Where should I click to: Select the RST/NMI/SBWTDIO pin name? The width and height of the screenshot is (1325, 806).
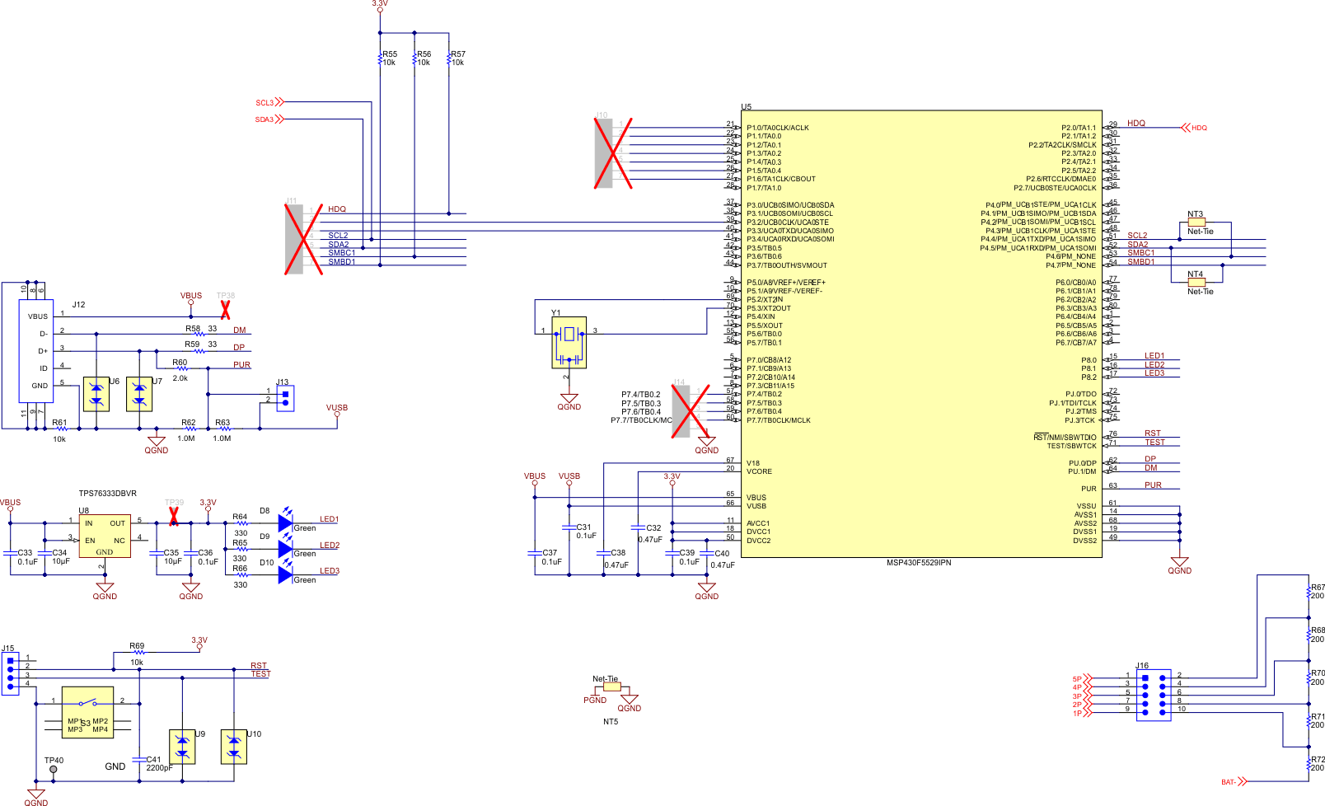click(x=1065, y=438)
